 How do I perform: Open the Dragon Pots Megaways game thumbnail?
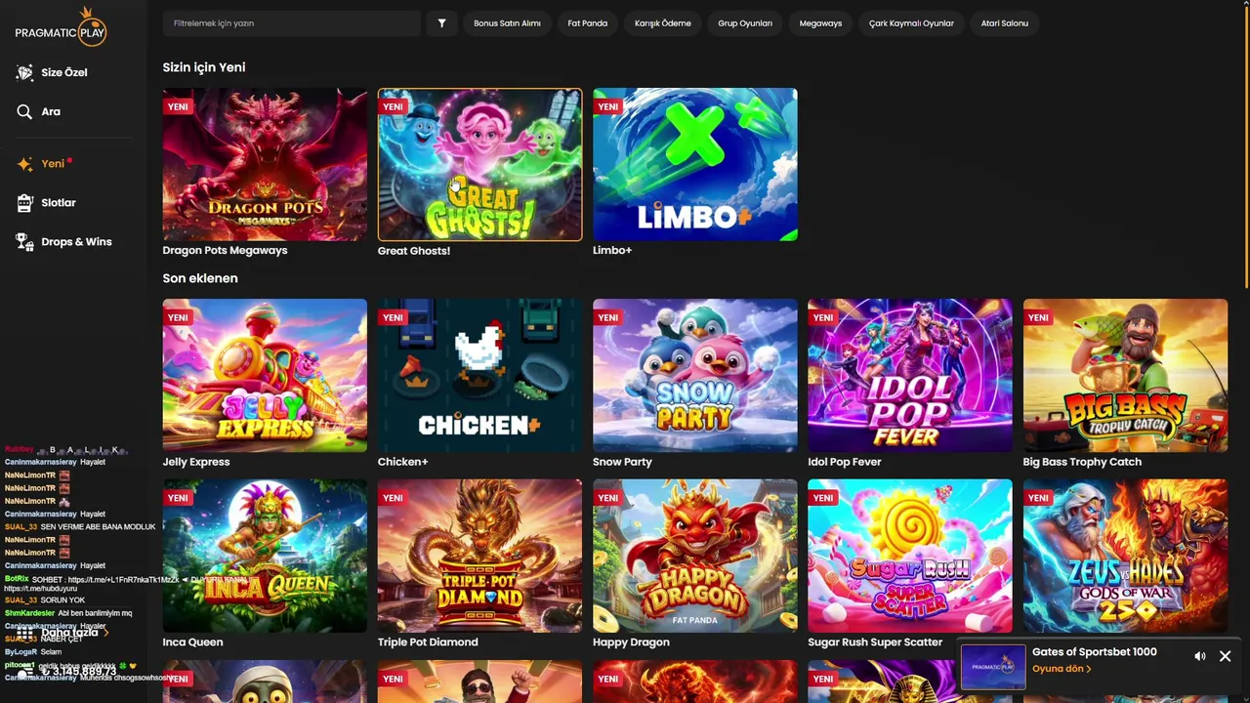click(265, 164)
